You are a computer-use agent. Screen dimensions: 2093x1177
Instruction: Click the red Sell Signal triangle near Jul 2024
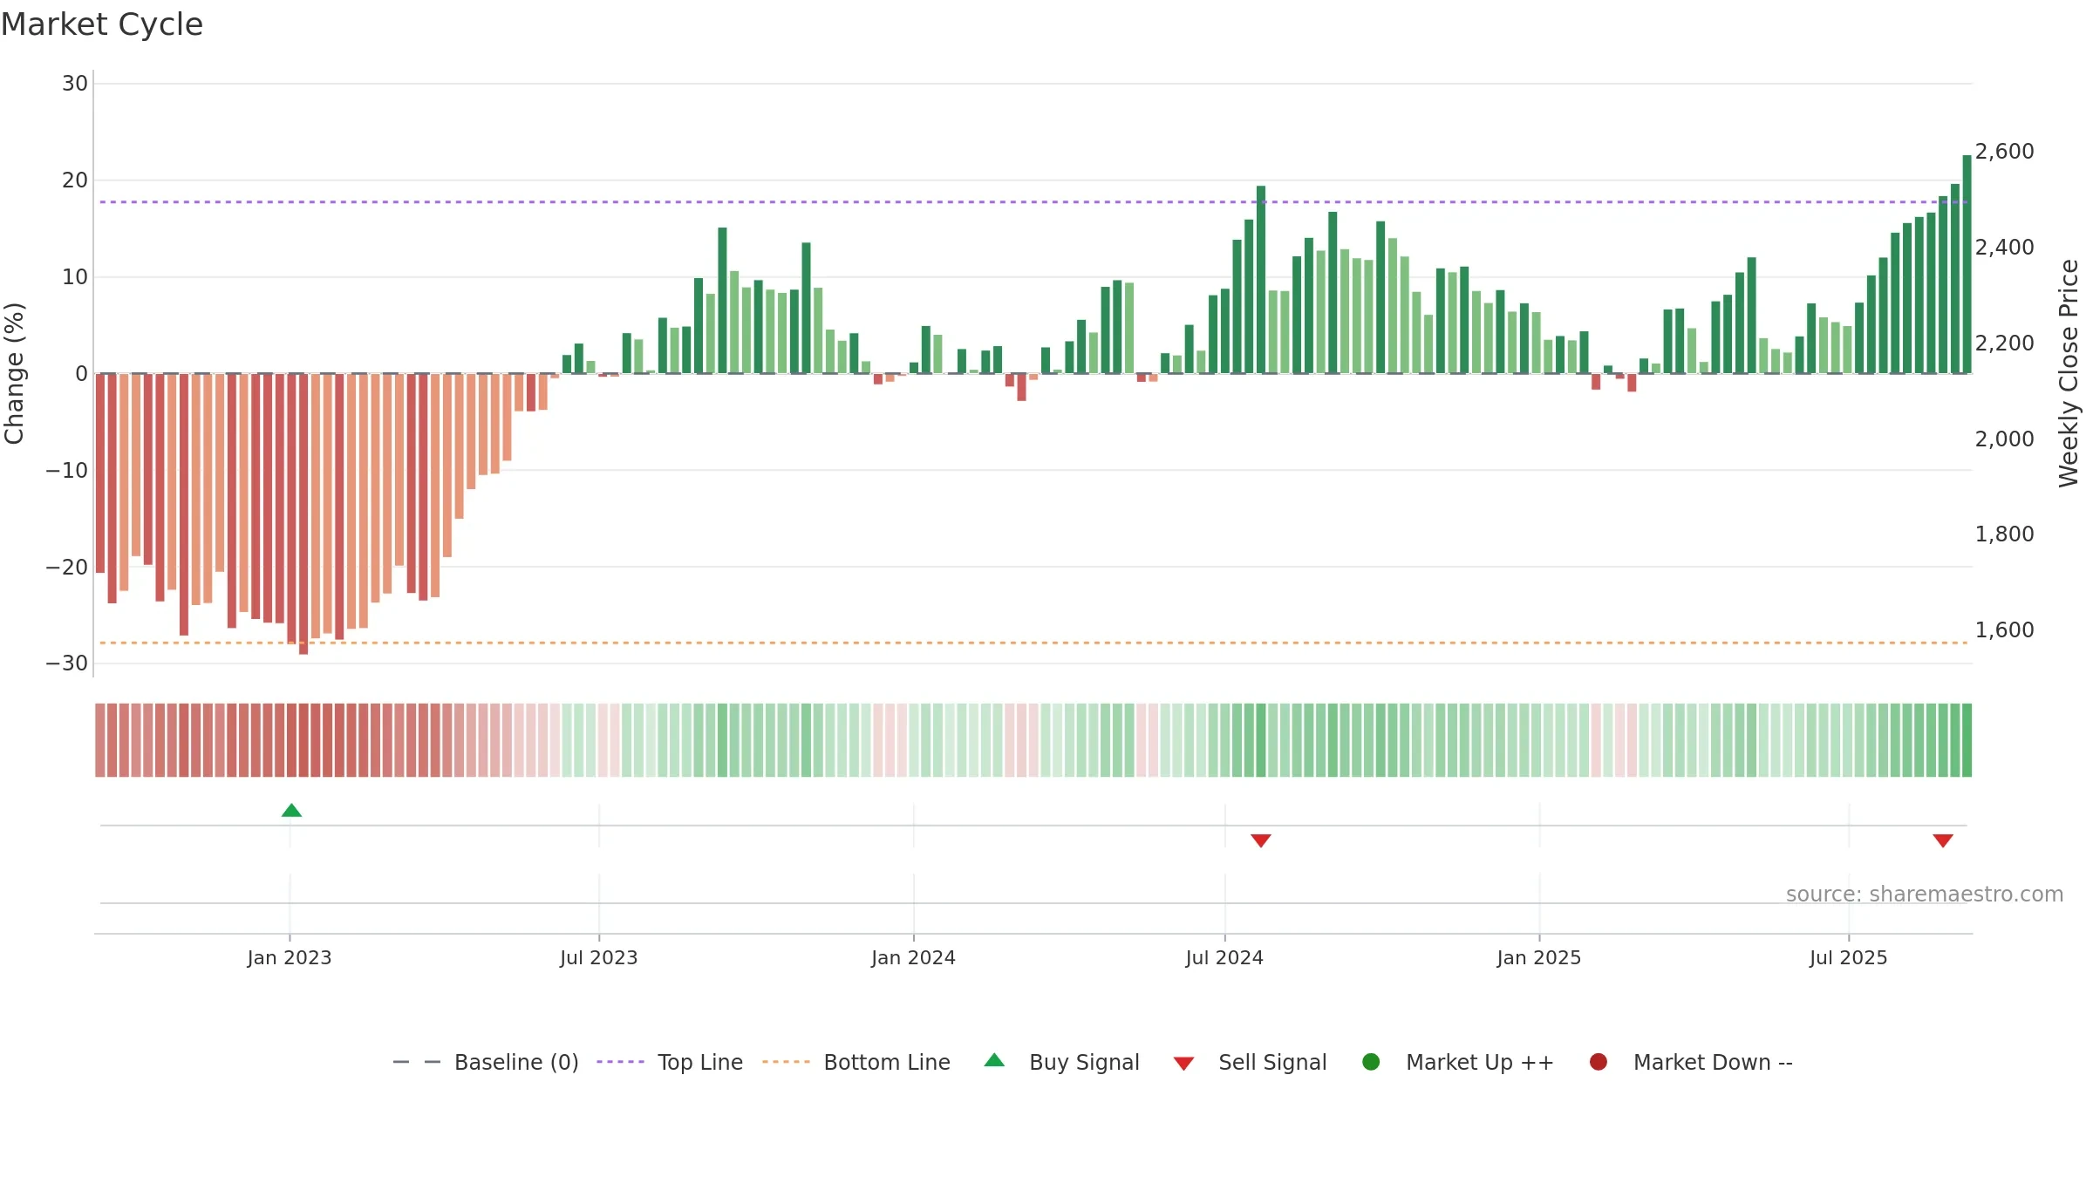[x=1261, y=840]
